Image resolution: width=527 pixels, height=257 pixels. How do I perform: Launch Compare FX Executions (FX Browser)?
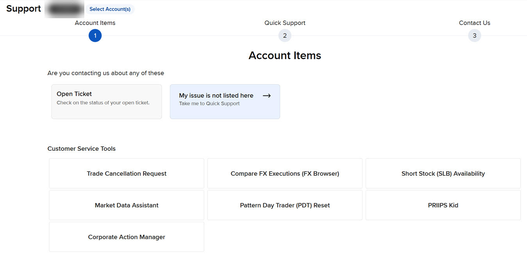pyautogui.click(x=285, y=173)
